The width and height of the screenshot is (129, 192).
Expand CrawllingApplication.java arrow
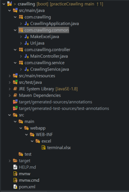point(21,24)
